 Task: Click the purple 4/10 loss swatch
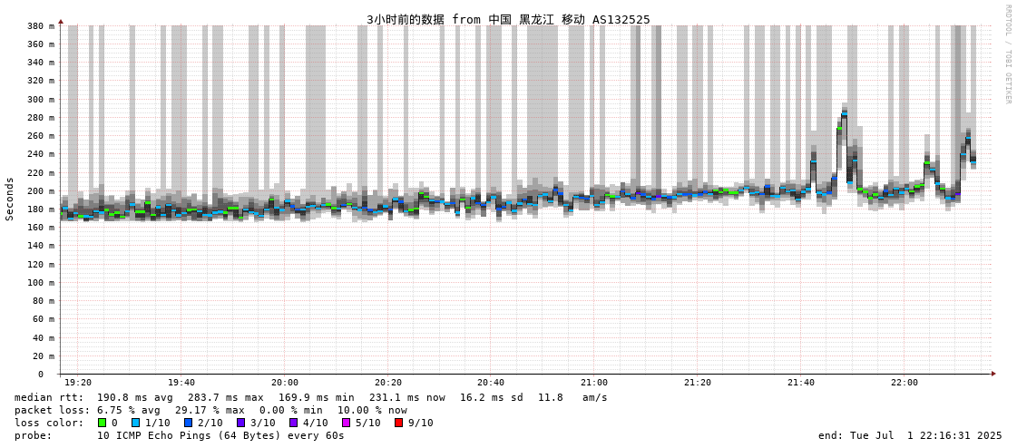[294, 423]
